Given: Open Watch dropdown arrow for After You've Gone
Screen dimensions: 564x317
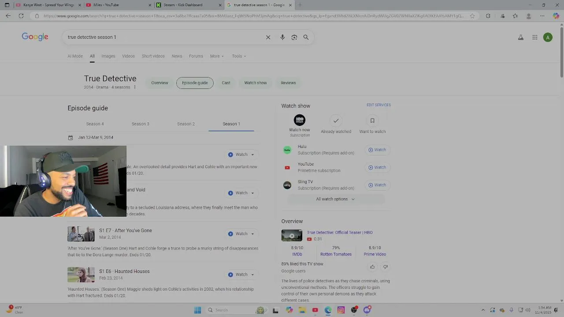Looking at the screenshot, I should click(252, 234).
